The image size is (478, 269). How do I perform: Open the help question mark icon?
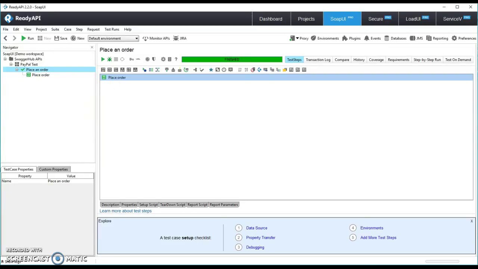click(x=176, y=59)
